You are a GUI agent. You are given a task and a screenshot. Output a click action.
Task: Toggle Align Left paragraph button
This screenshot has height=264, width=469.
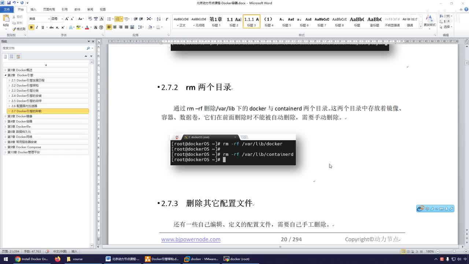point(109,27)
